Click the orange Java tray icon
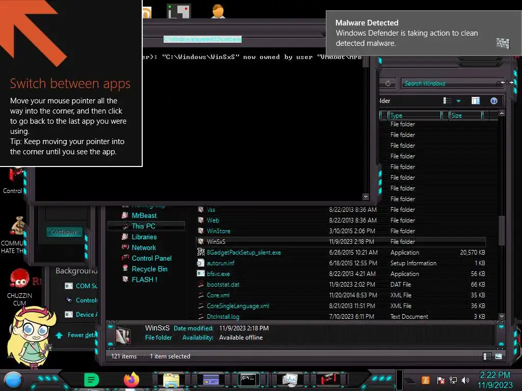The width and height of the screenshot is (522, 391). point(425,380)
